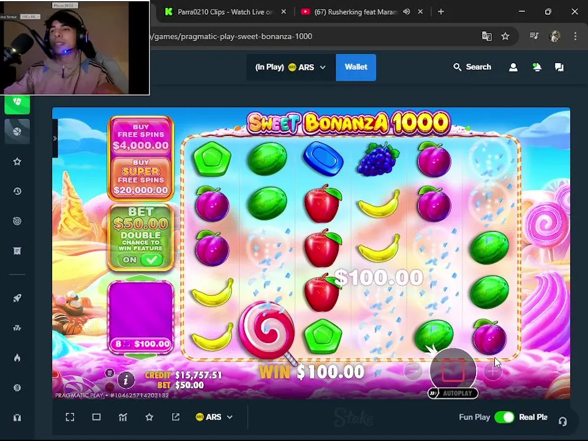Increase the bet with plus button
The width and height of the screenshot is (588, 441).
492,371
